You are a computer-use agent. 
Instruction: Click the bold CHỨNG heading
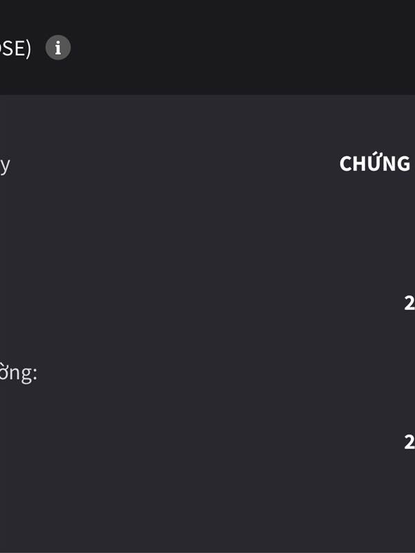point(375,164)
